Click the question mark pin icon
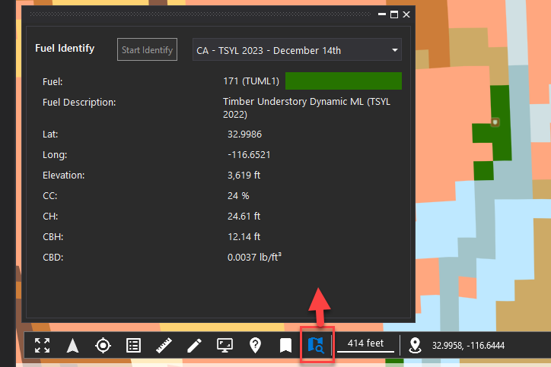 tap(256, 346)
